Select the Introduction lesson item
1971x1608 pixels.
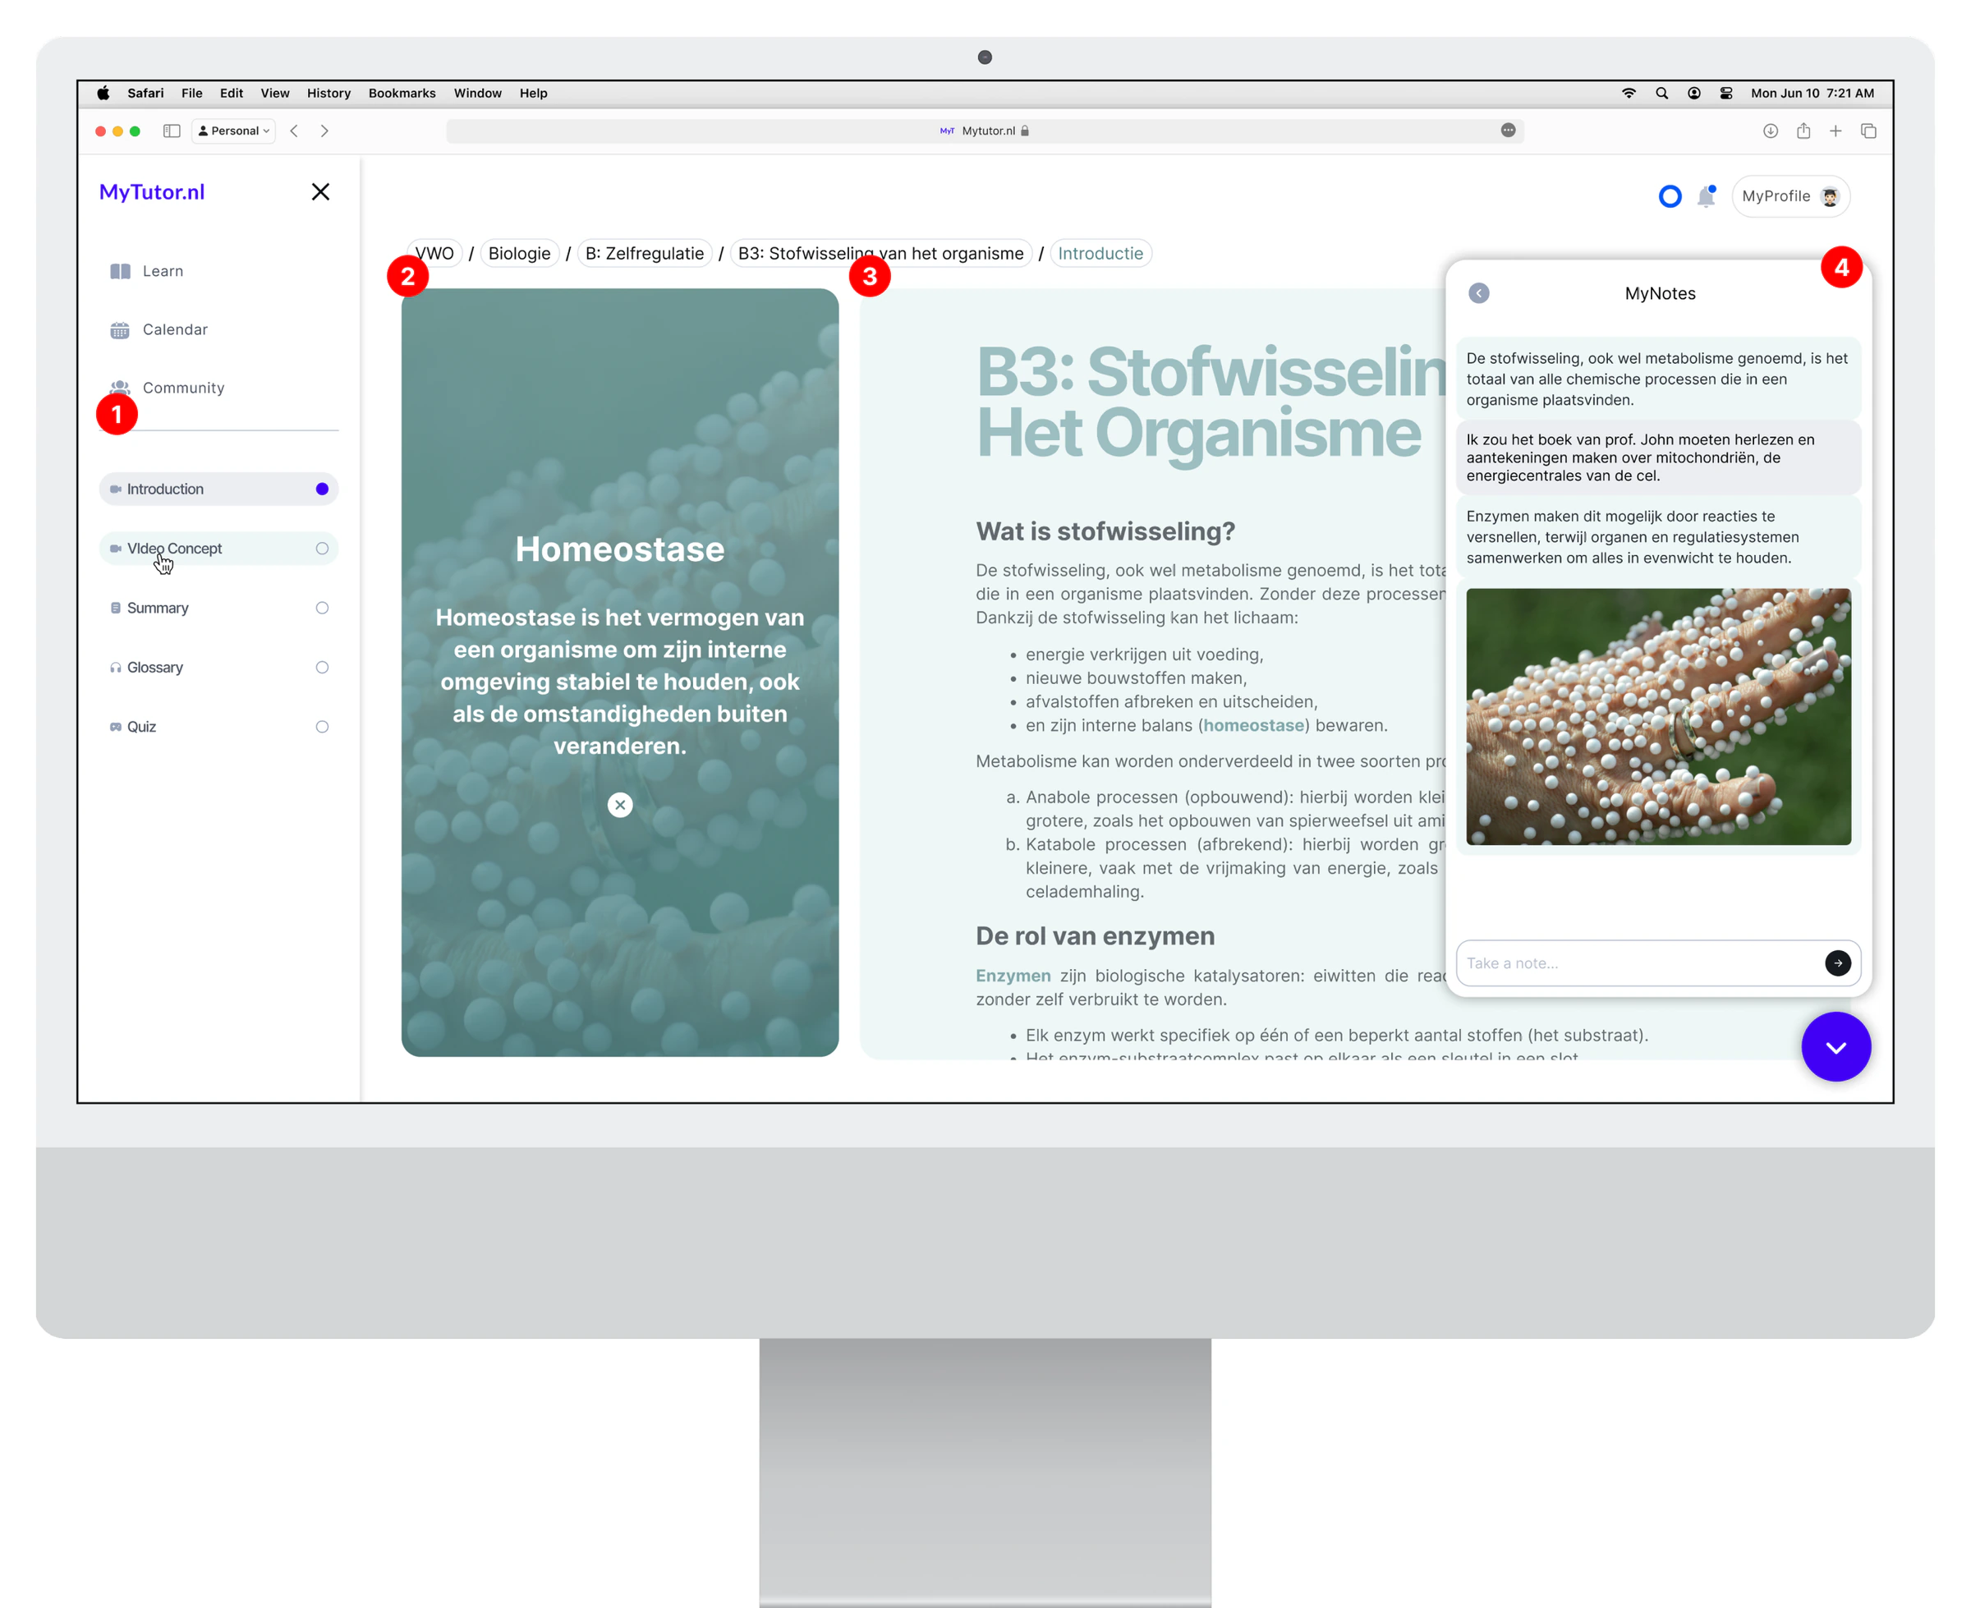218,489
